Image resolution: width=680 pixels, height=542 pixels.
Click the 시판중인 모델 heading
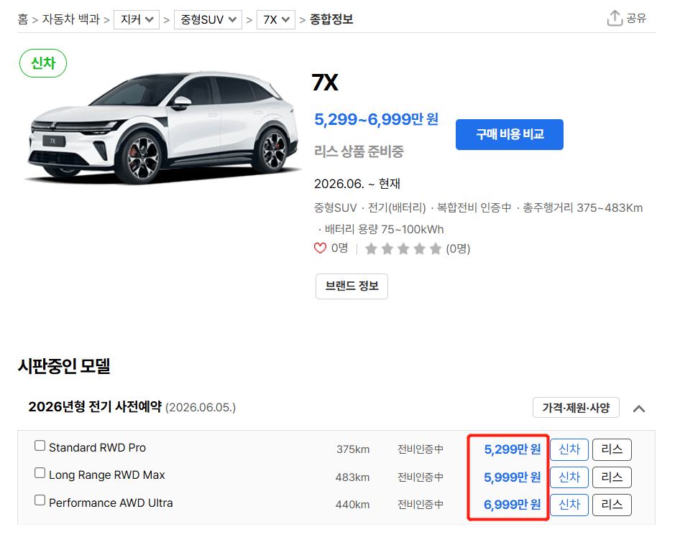coord(64,366)
